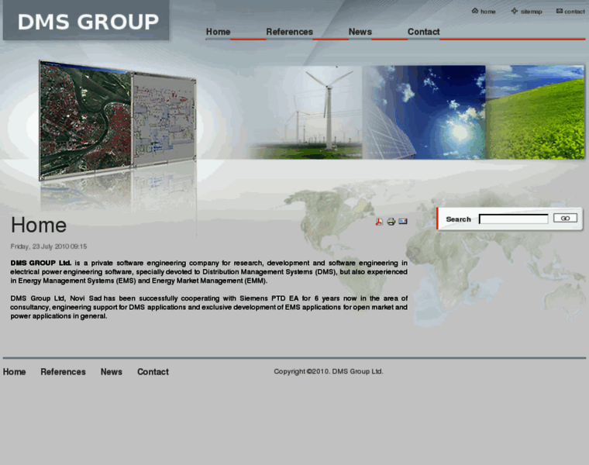Open the PDF export icon
Image resolution: width=589 pixels, height=465 pixels.
pyautogui.click(x=379, y=222)
